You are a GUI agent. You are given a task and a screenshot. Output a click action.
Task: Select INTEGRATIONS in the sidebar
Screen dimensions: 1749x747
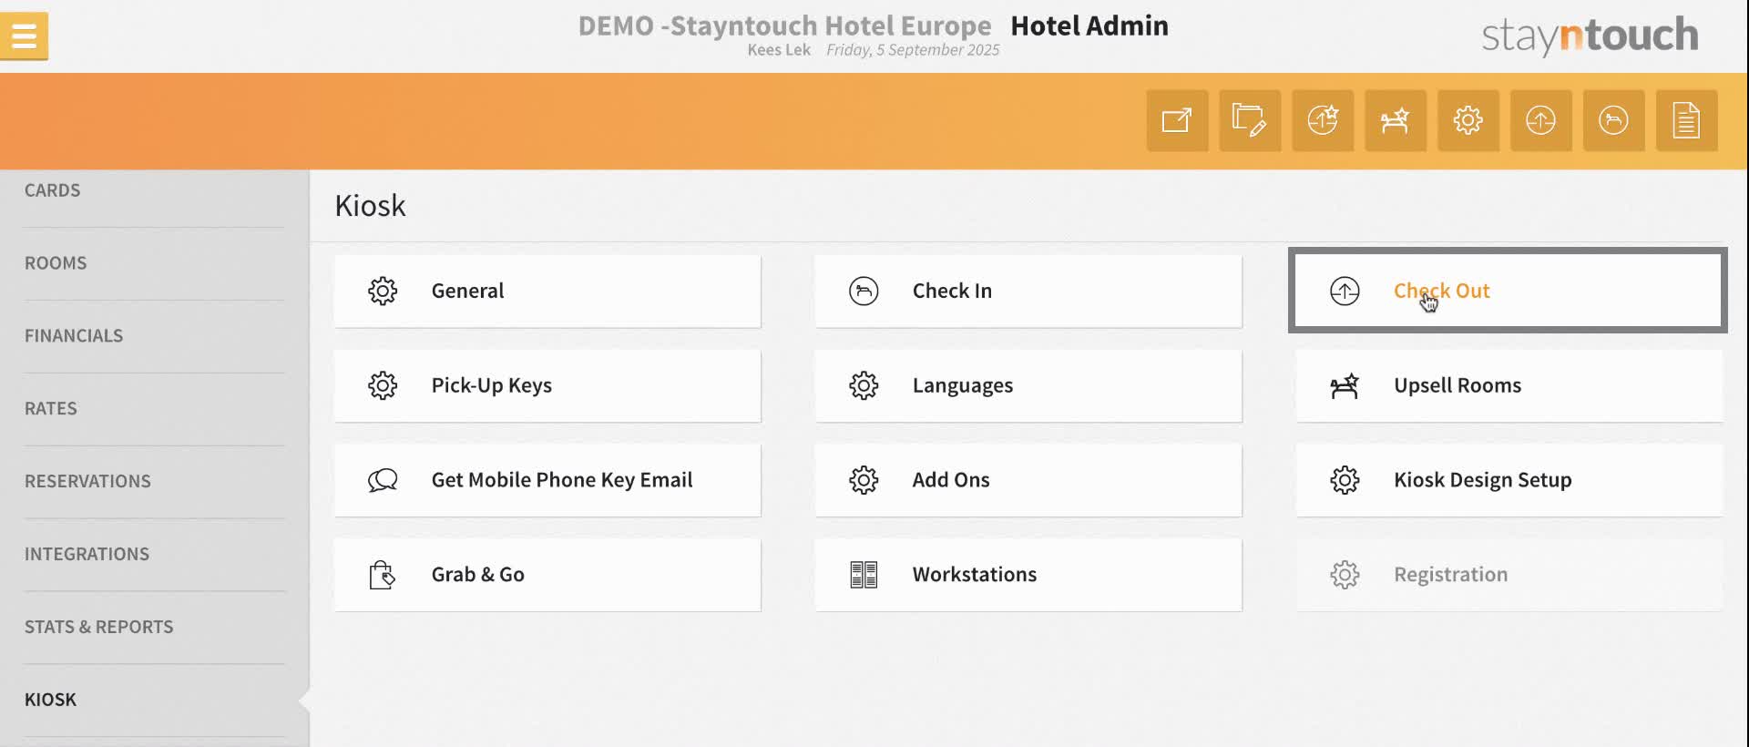tap(87, 555)
